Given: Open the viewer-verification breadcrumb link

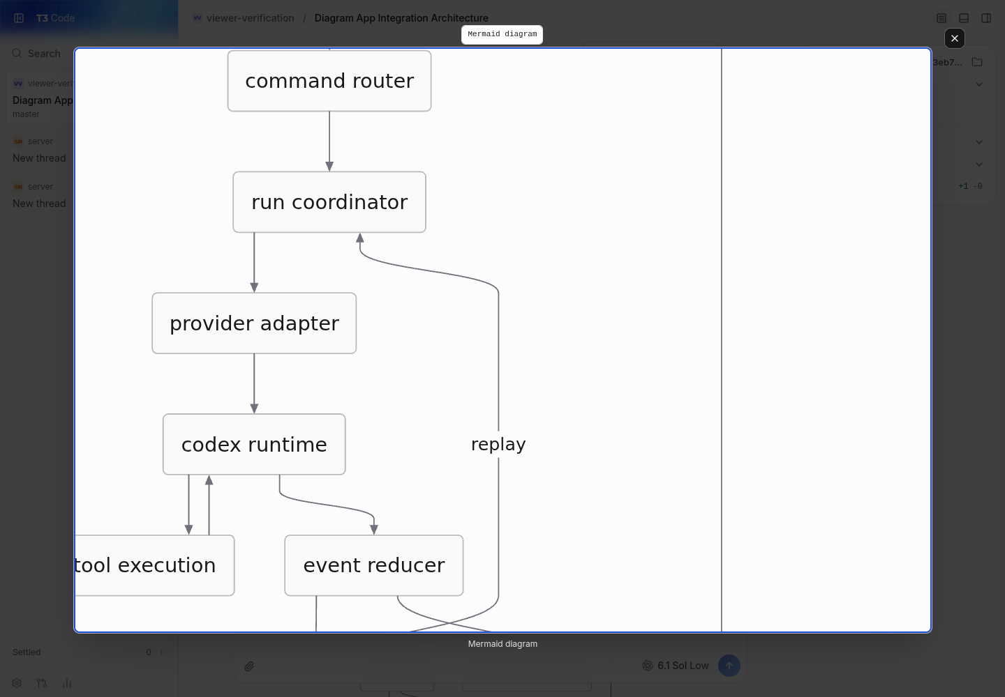Looking at the screenshot, I should click(250, 18).
